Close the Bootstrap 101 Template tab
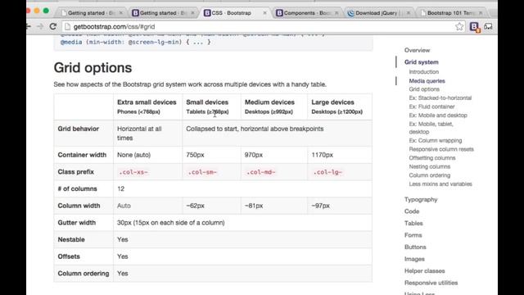The width and height of the screenshot is (524, 295). [481, 13]
